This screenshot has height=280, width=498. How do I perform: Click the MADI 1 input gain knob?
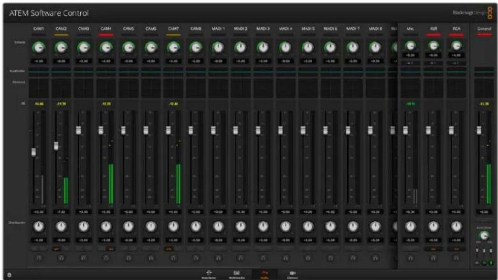[x=218, y=48]
